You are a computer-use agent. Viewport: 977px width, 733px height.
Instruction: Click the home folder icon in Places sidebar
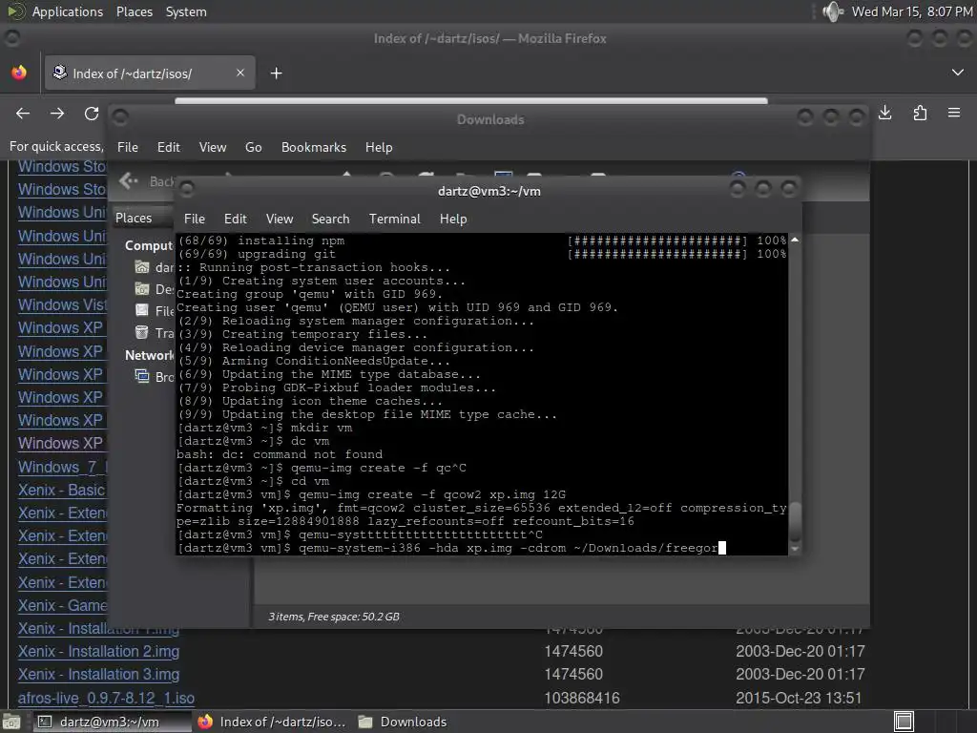[x=142, y=267]
